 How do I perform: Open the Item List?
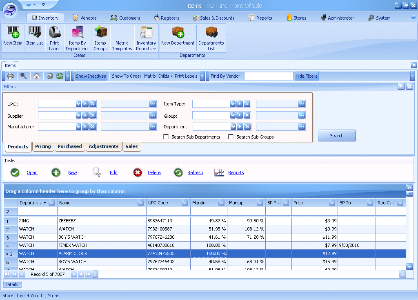[x=34, y=38]
